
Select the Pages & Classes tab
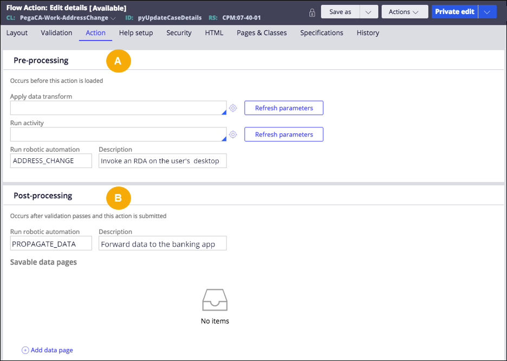(x=262, y=33)
